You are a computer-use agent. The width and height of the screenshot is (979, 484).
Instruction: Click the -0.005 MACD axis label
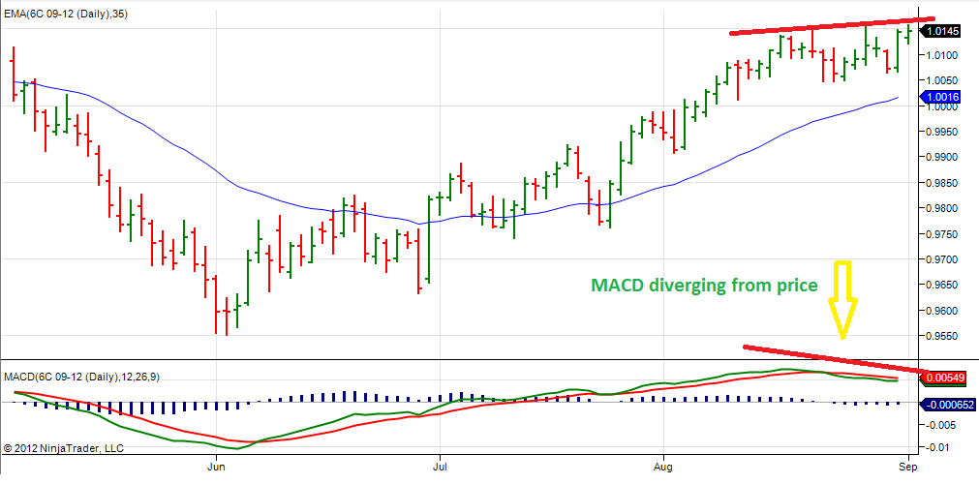941,426
